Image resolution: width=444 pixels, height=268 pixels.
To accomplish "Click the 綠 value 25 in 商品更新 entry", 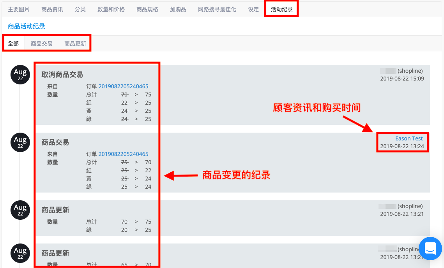I will (x=148, y=230).
